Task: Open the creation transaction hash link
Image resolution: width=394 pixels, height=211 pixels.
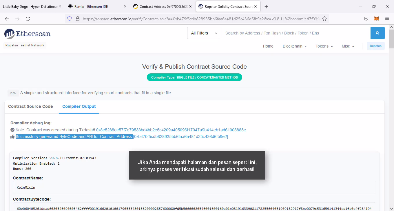Action: 171,130
